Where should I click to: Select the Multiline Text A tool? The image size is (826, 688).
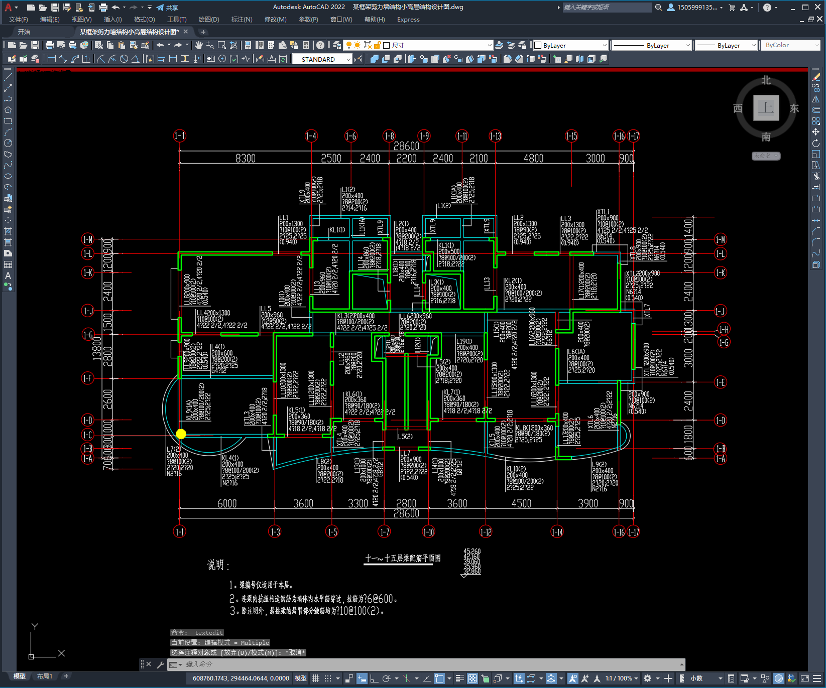(8, 276)
